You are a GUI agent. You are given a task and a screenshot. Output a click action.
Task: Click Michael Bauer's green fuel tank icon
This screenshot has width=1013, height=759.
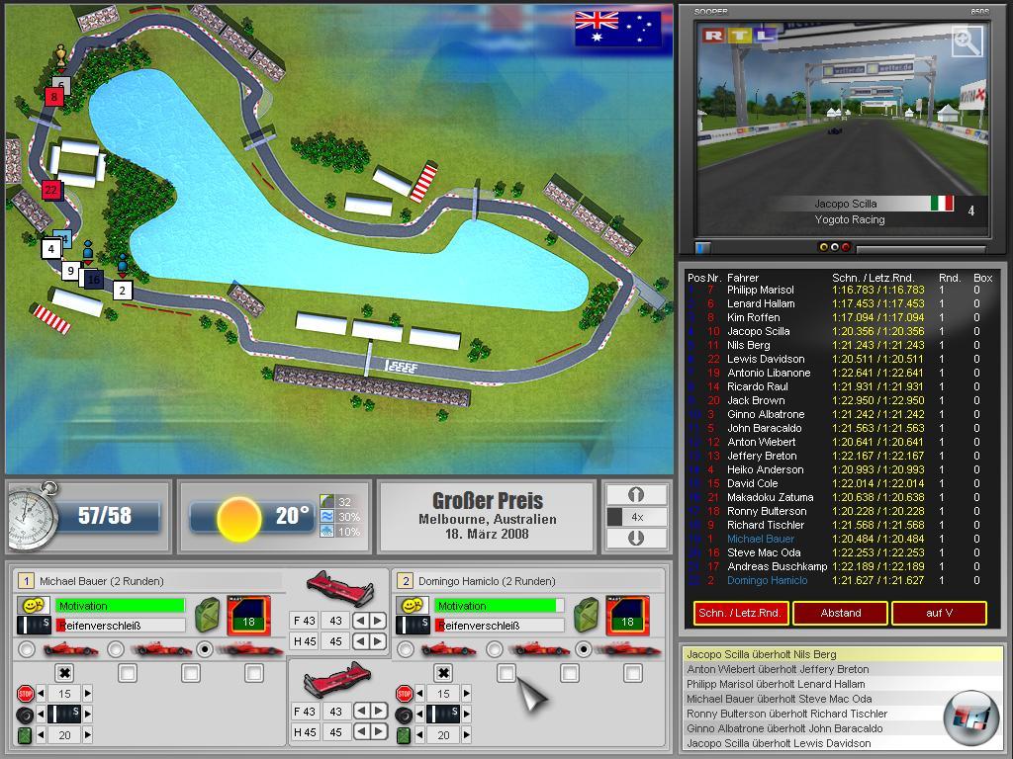(26, 735)
